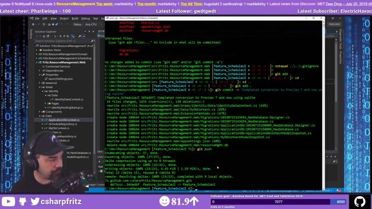Select the IScheduleRepository.cs file
Screen dimensions: 372x209
tap(63, 124)
